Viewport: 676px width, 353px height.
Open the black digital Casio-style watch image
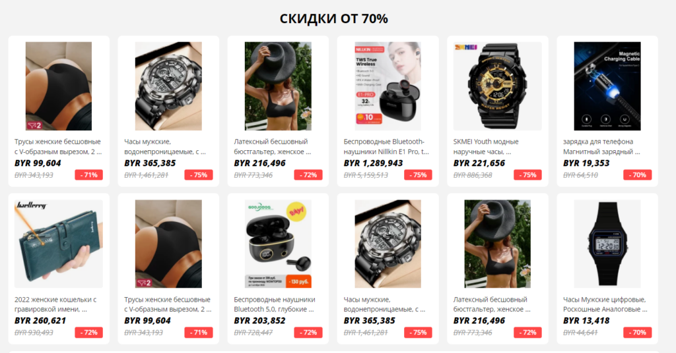(607, 244)
